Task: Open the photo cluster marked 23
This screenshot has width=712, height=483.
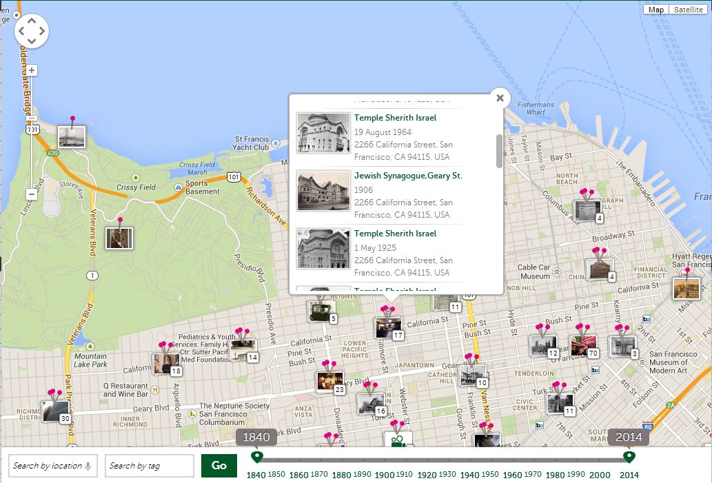Action: (x=330, y=382)
